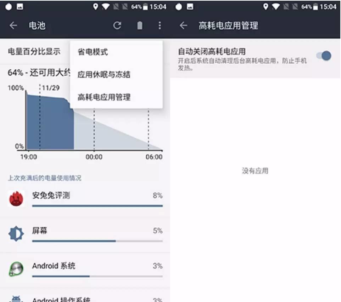Tap the battery icon in the toolbar
This screenshot has width=341, height=302.
point(140,25)
